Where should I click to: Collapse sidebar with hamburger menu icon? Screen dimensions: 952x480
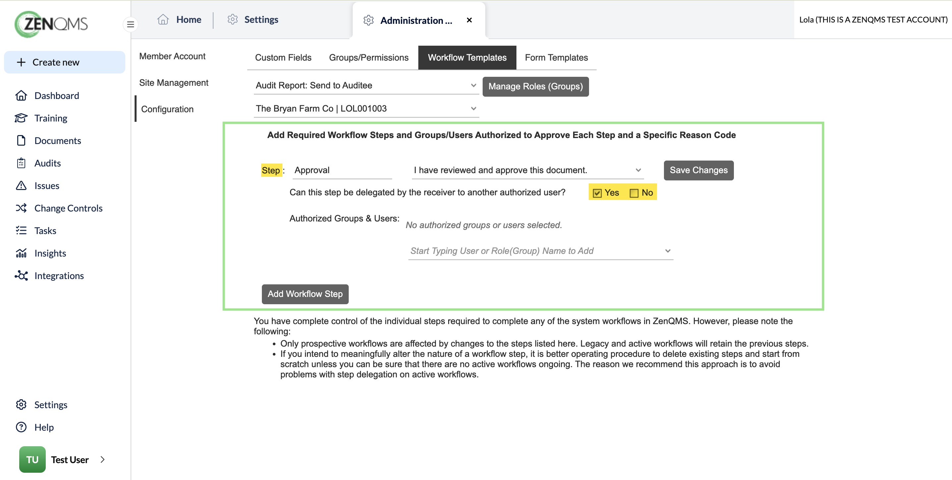[x=131, y=24]
